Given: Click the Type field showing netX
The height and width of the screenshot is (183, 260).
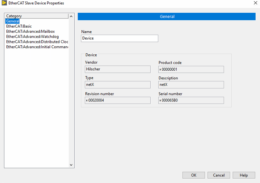Looking at the screenshot, I should pyautogui.click(x=118, y=84).
